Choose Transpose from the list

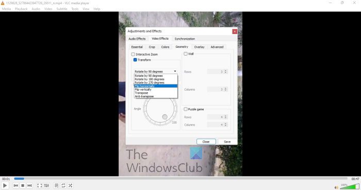click(x=156, y=93)
